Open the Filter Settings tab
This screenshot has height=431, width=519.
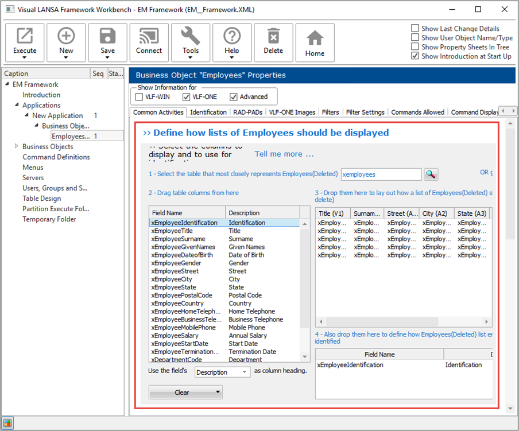tap(365, 112)
